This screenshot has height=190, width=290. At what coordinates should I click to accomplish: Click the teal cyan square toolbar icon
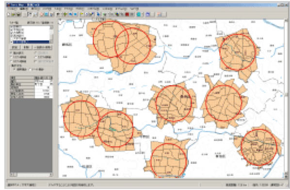[139, 15]
